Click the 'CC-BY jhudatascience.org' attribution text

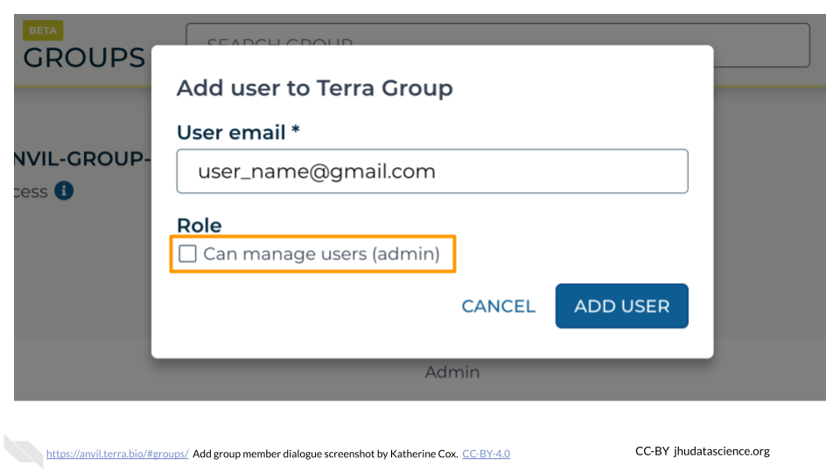coord(702,451)
